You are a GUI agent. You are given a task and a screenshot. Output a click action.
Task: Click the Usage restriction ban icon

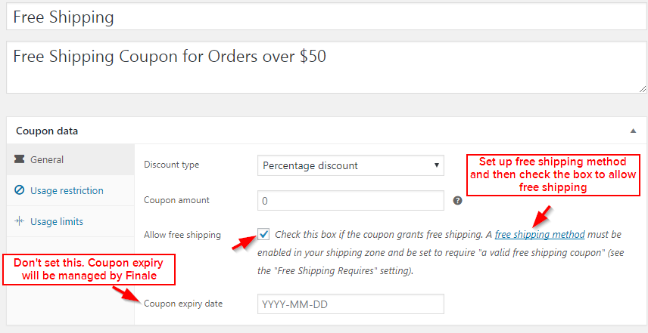(19, 190)
